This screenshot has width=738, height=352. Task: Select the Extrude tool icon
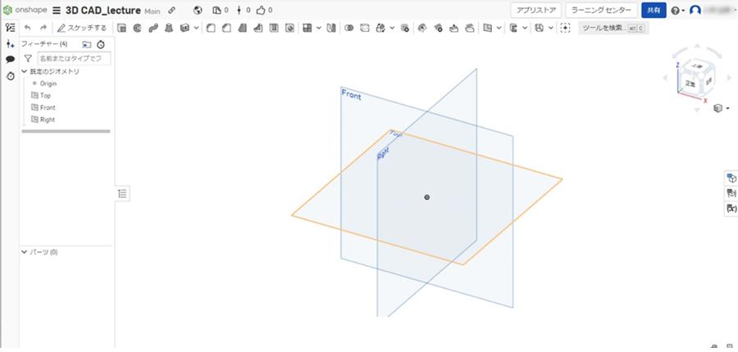pos(122,28)
